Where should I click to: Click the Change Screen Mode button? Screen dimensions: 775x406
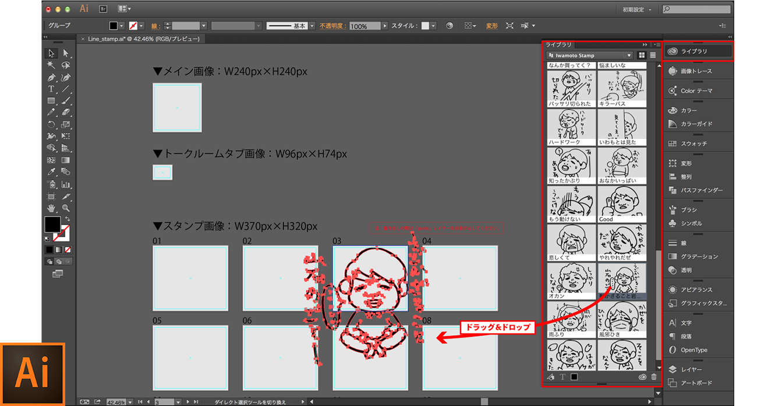pos(58,273)
